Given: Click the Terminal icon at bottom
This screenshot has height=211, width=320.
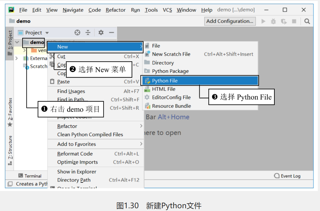Looking at the screenshot, I should pos(21,176).
